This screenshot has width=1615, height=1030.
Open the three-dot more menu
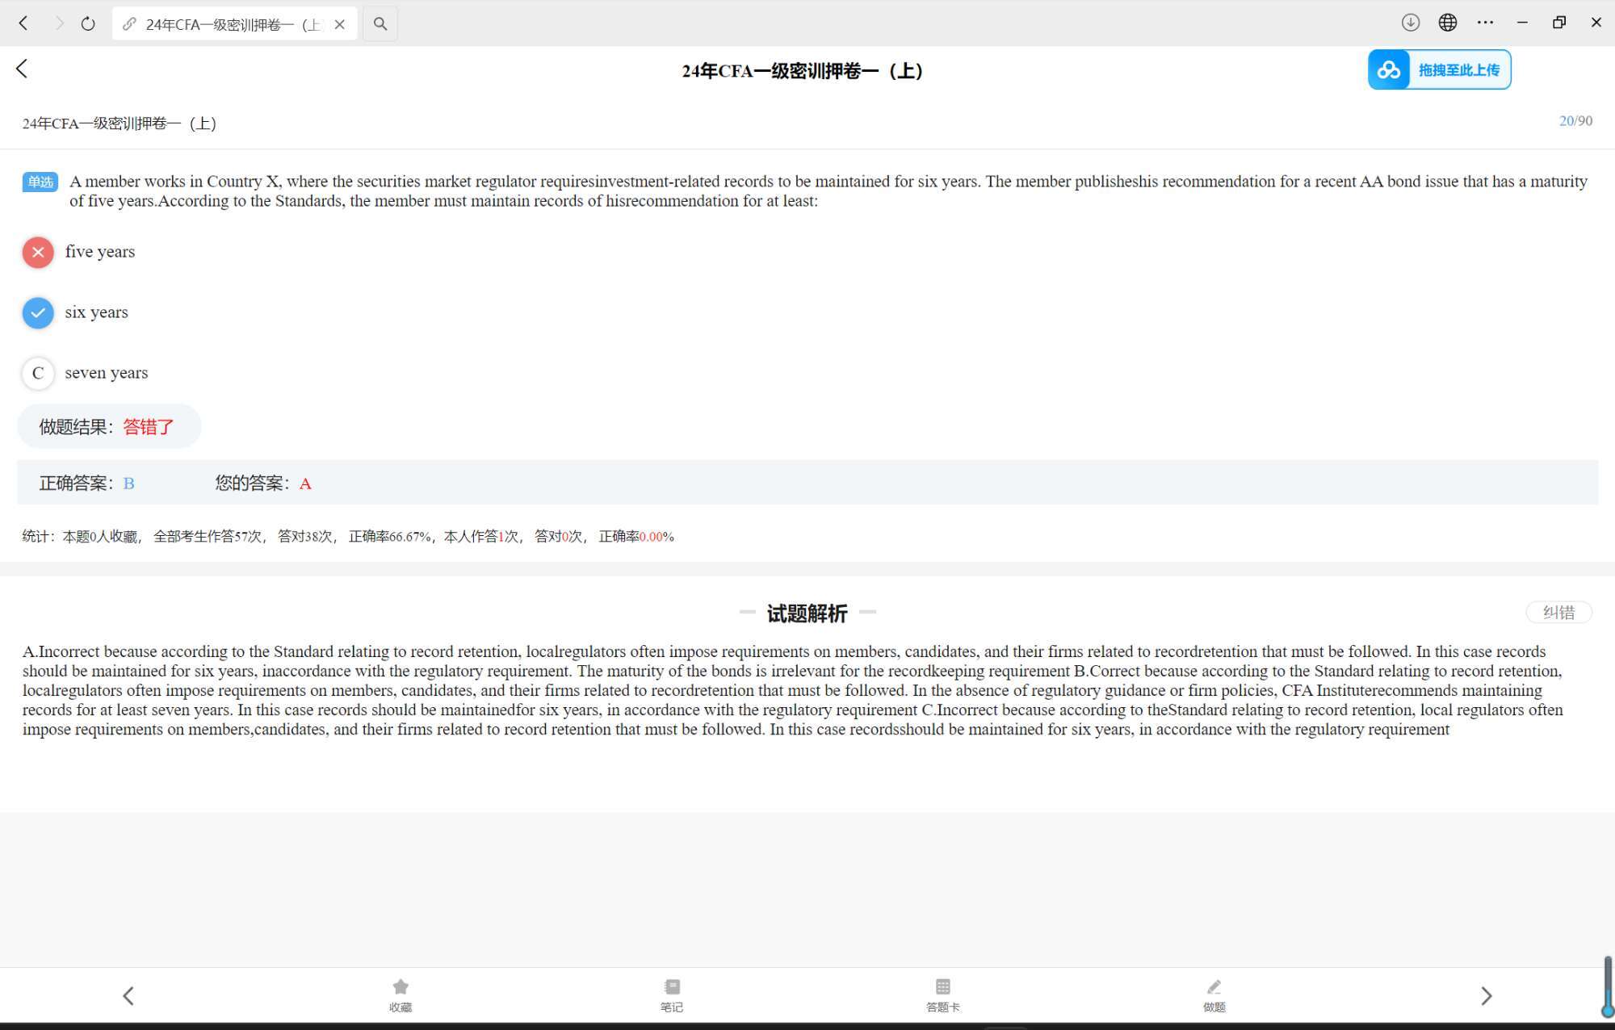[1485, 23]
